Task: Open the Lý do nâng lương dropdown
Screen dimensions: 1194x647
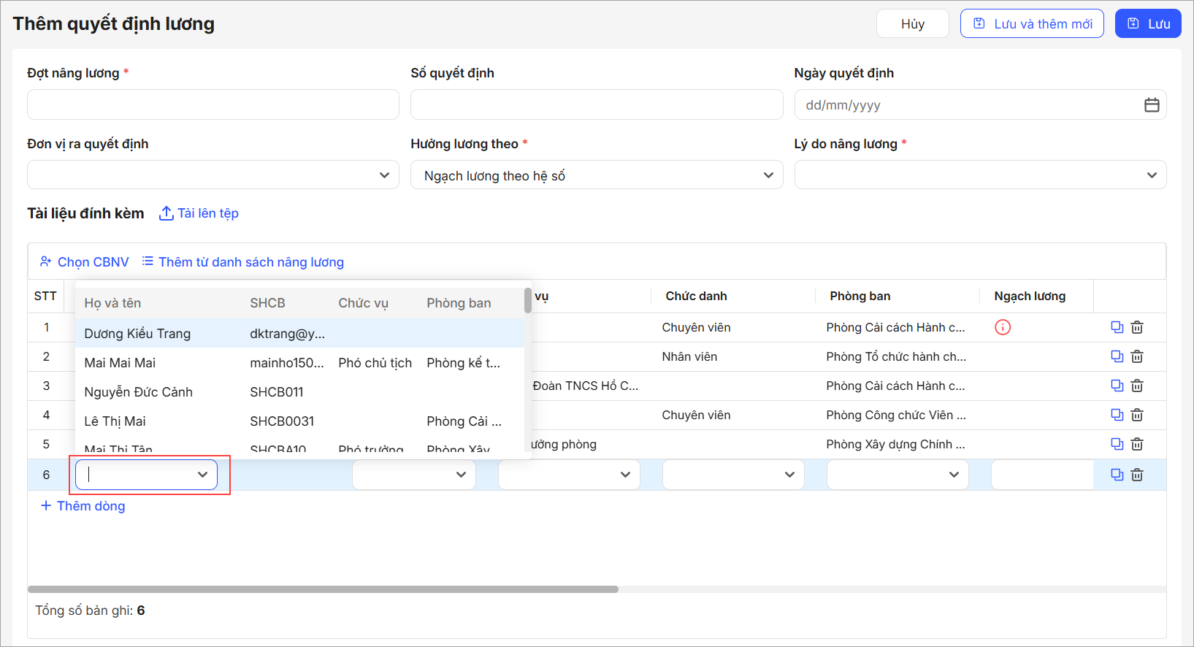Action: click(979, 175)
